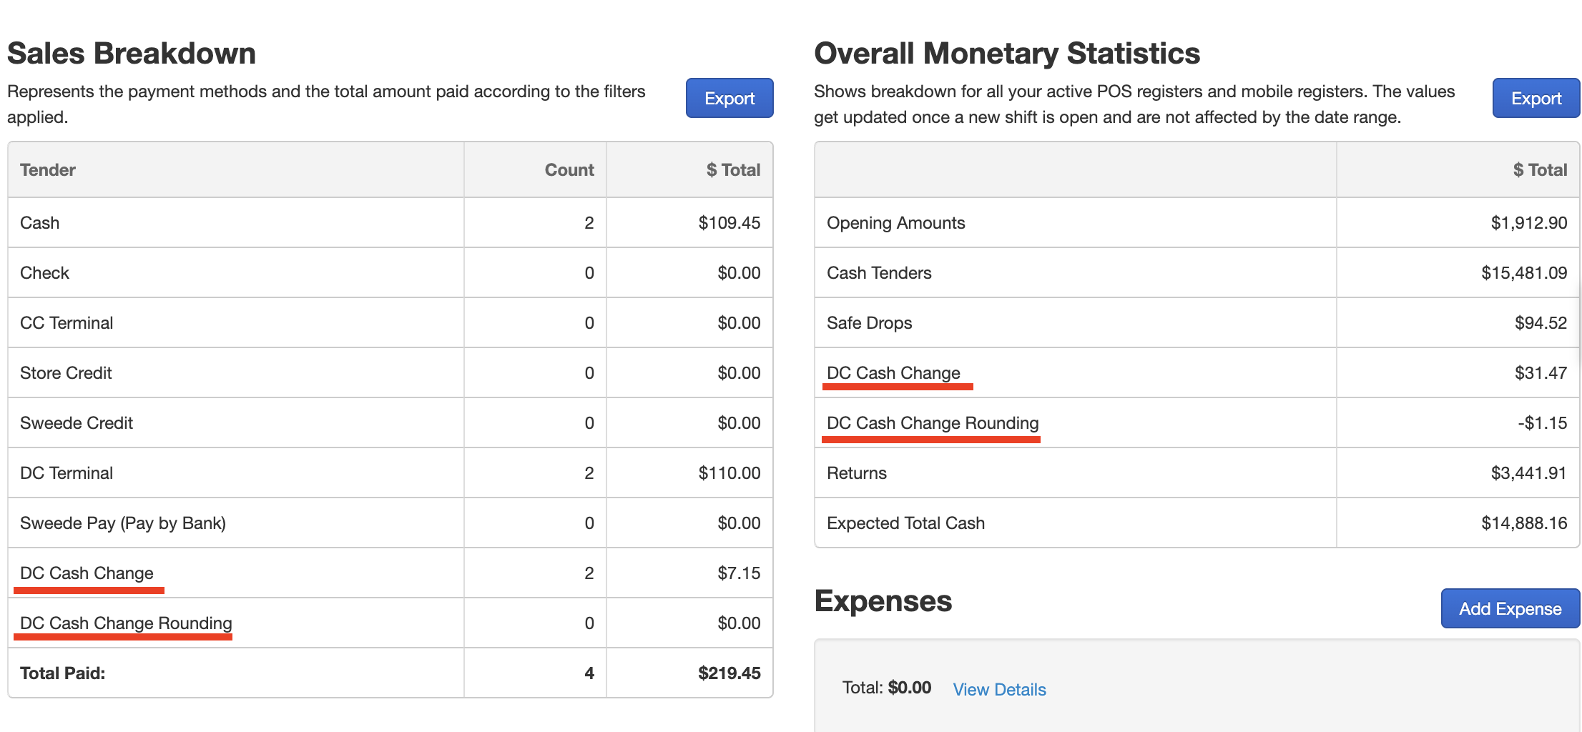Click the Opening Amounts row
This screenshot has width=1582, height=732.
point(1197,222)
